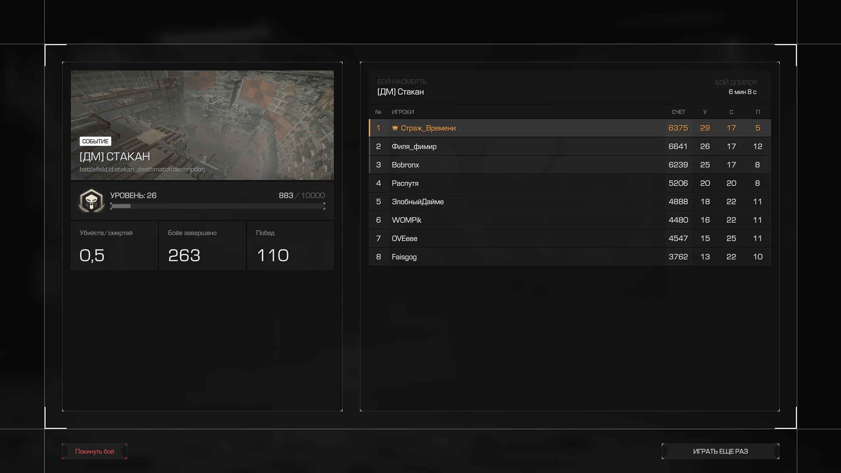This screenshot has width=841, height=473.
Task: Leave the match with Покинуть бой
Action: coord(95,452)
